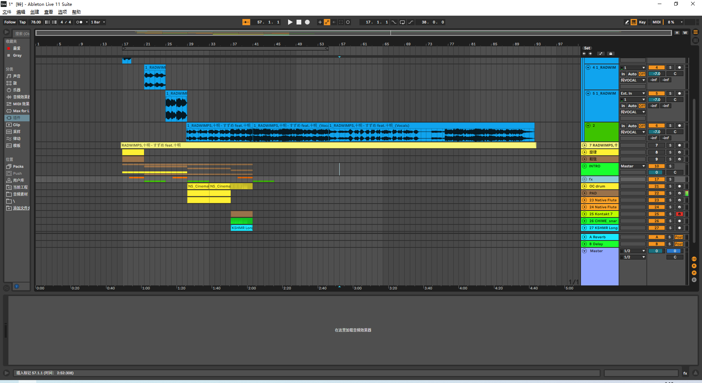The height and width of the screenshot is (383, 702).
Task: Open the 创建 menu
Action: pyautogui.click(x=34, y=12)
